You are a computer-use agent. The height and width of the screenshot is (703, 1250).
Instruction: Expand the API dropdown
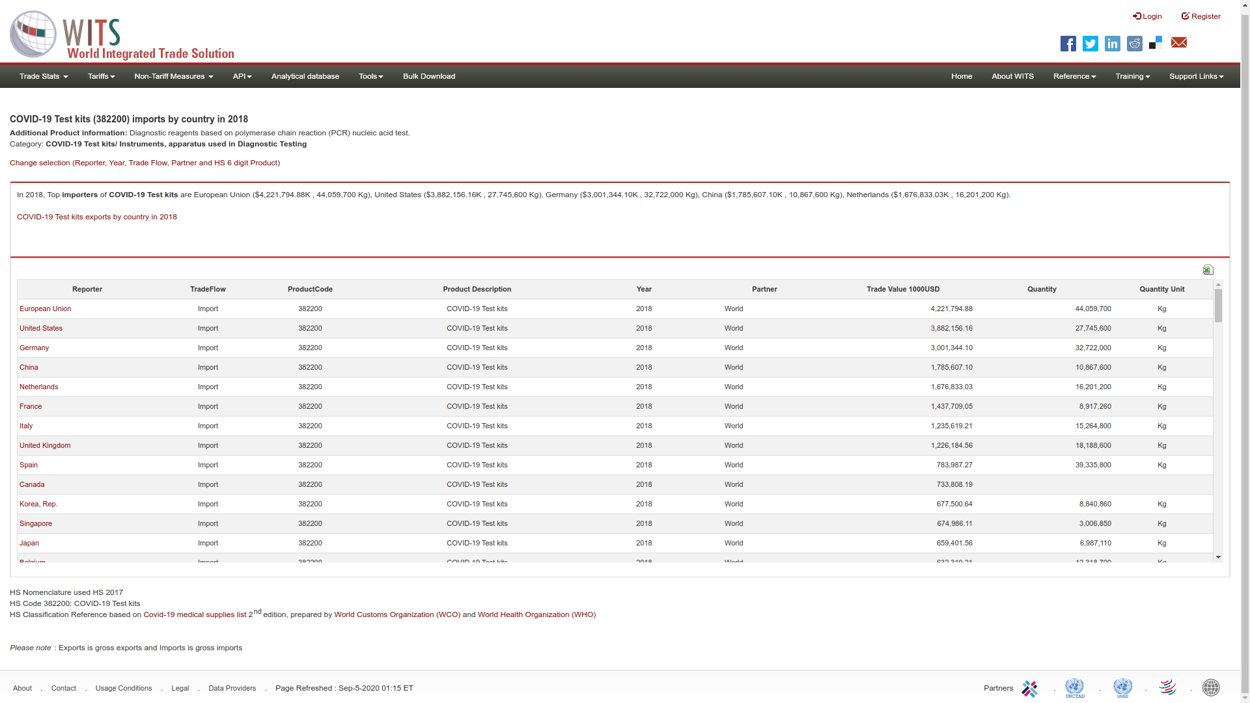pos(242,76)
